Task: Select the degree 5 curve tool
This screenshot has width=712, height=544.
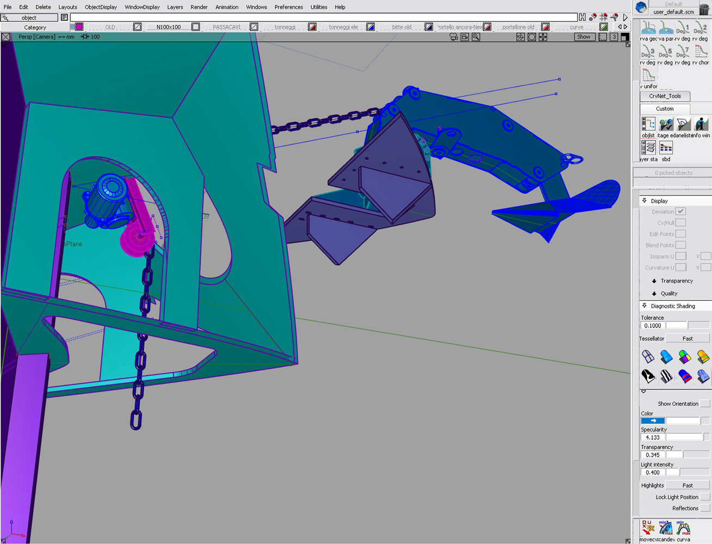Action: 665,52
